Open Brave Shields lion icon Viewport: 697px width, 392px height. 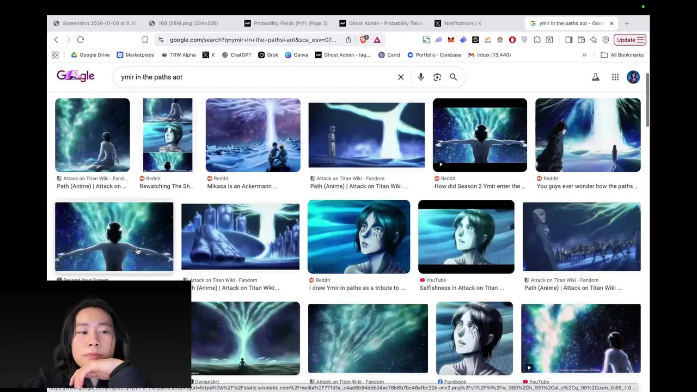coord(364,40)
